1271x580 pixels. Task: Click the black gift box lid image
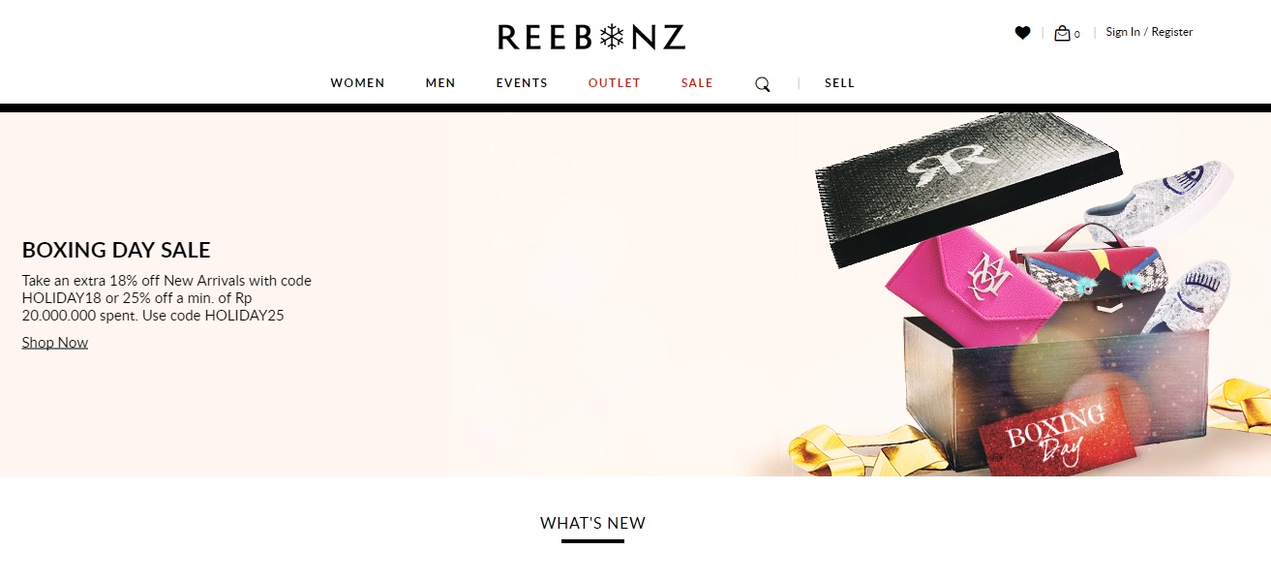pyautogui.click(x=968, y=186)
